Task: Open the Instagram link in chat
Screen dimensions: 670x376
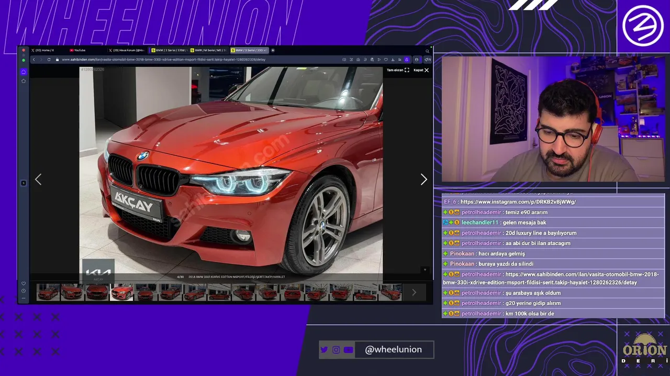Action: pyautogui.click(x=518, y=202)
